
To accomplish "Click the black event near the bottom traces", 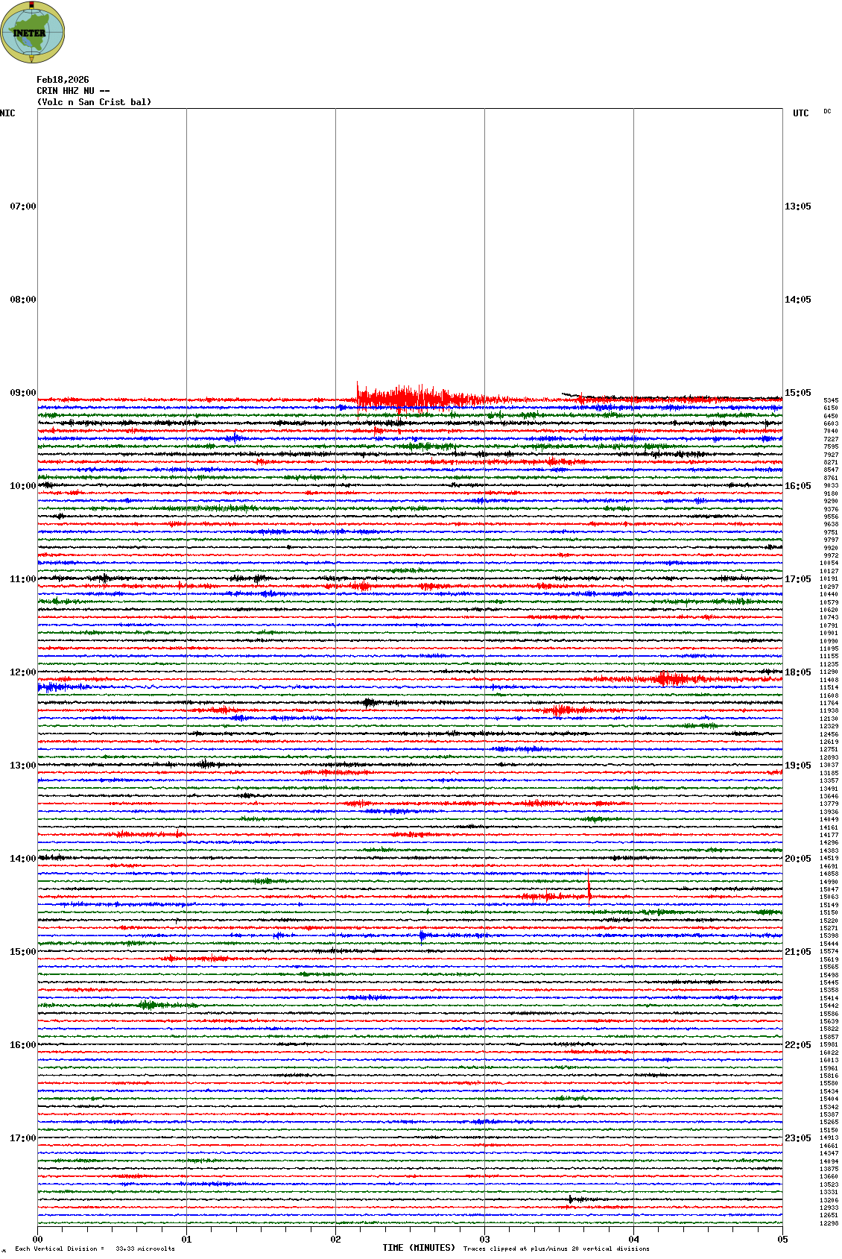I will click(x=572, y=1199).
